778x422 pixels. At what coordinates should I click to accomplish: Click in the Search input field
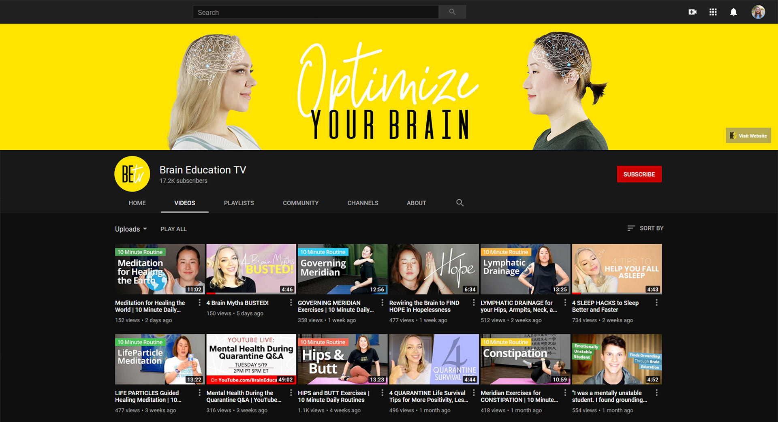pyautogui.click(x=316, y=12)
